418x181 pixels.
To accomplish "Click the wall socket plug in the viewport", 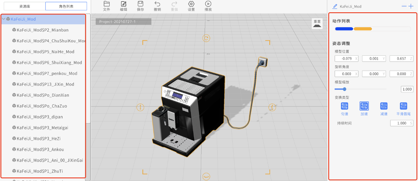I will tap(262, 61).
